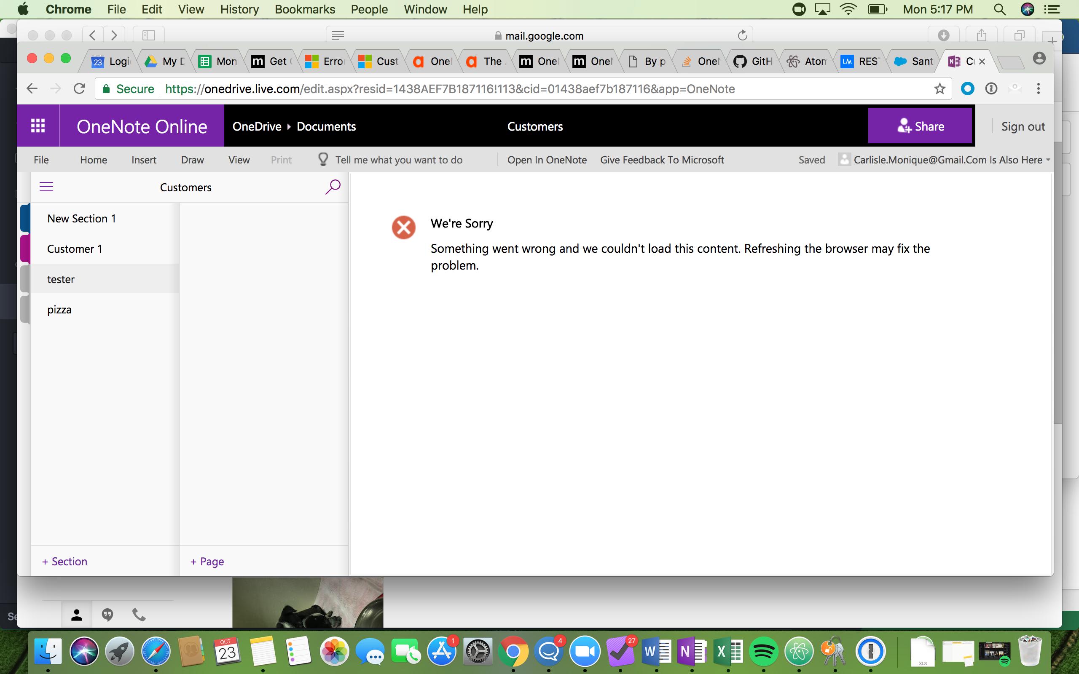
Task: Click the Share button with person icon
Action: [x=920, y=126]
